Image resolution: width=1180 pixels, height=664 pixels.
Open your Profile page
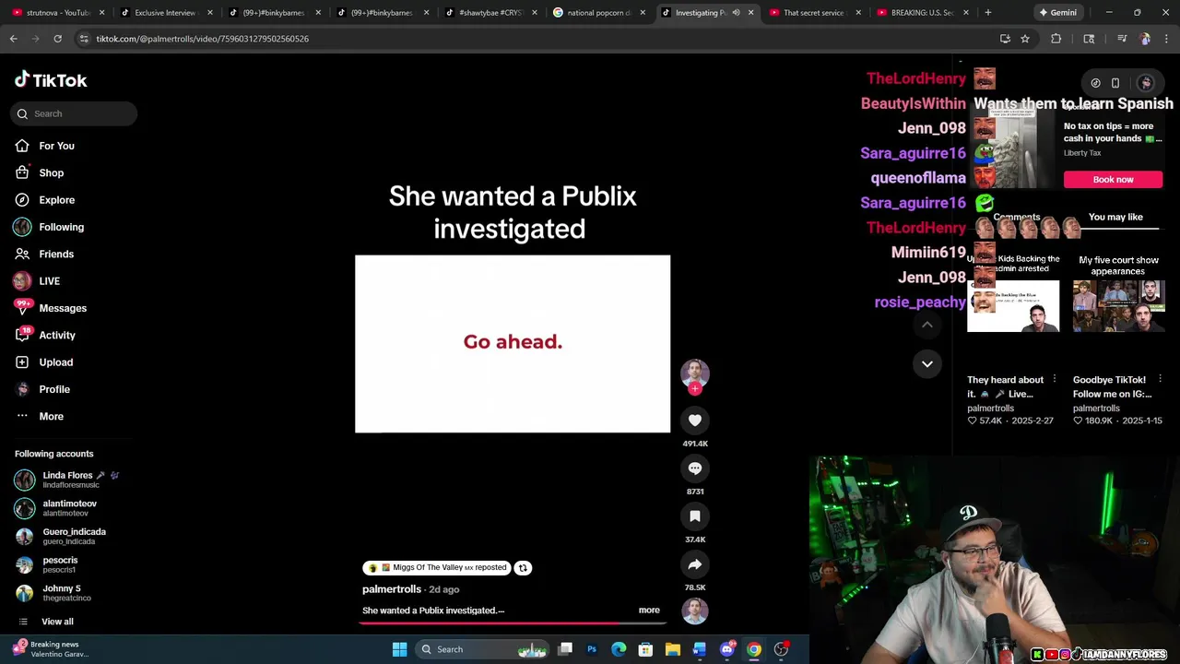(x=53, y=389)
